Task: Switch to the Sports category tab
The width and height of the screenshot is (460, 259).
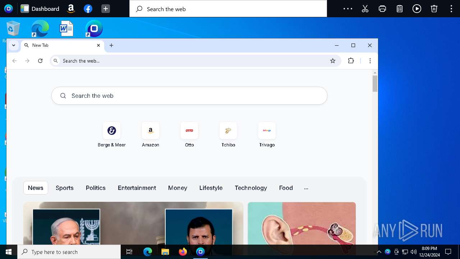Action: [65, 188]
